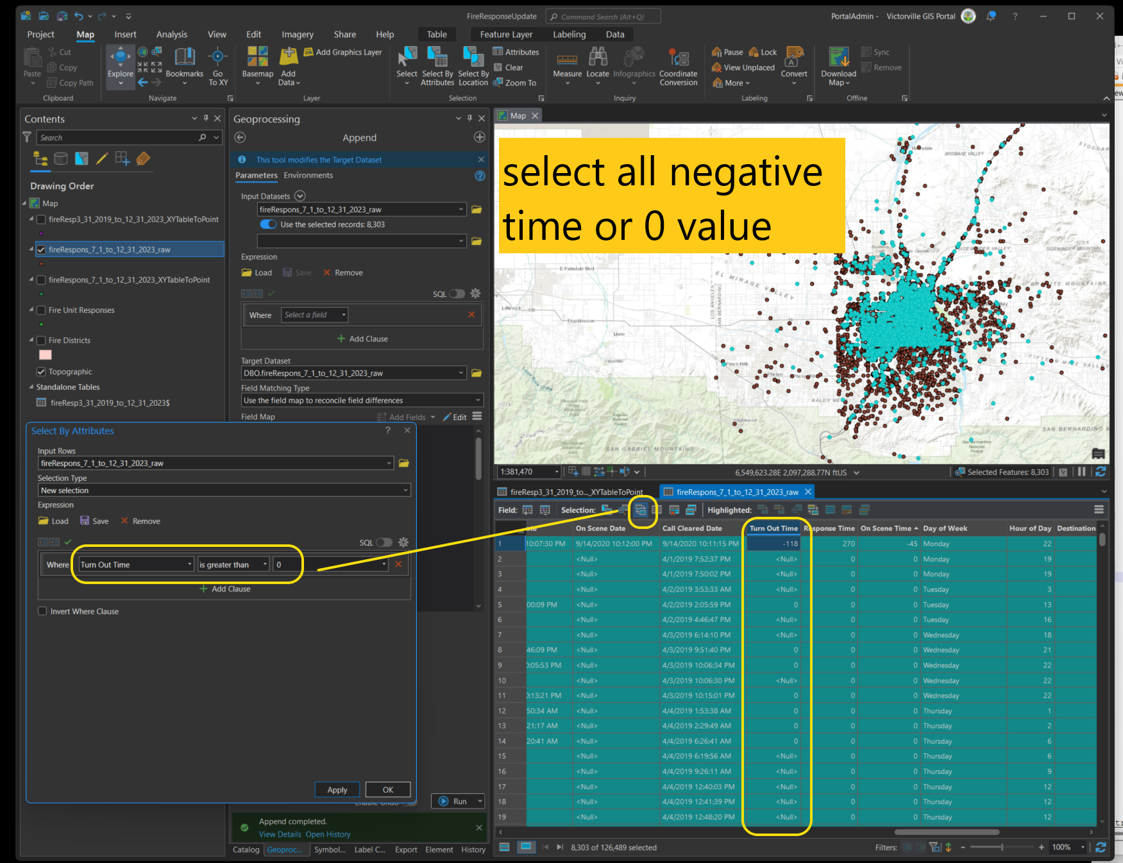This screenshot has height=863, width=1123.
Task: Open the Input Rows dropdown
Action: (x=389, y=463)
